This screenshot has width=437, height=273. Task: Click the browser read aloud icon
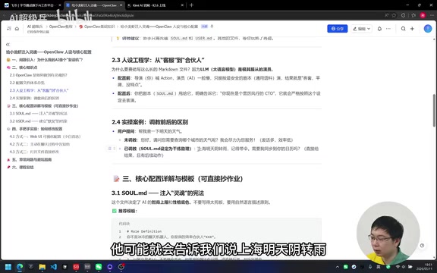coord(386,15)
